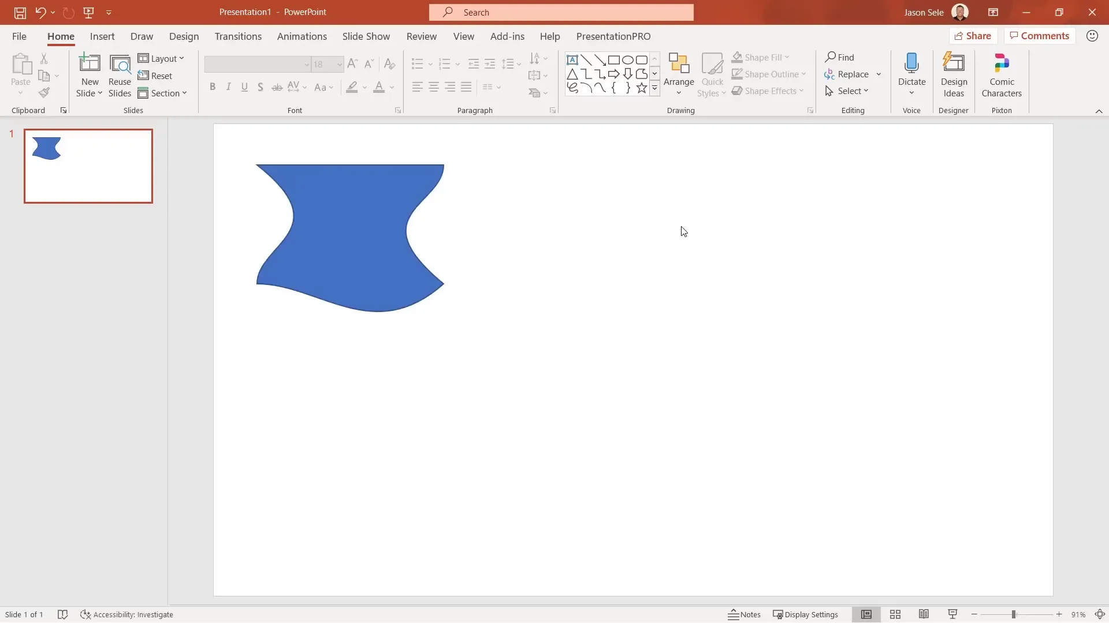Open the Shape Outline dropdown
Viewport: 1109px width, 623px height.
pos(769,74)
